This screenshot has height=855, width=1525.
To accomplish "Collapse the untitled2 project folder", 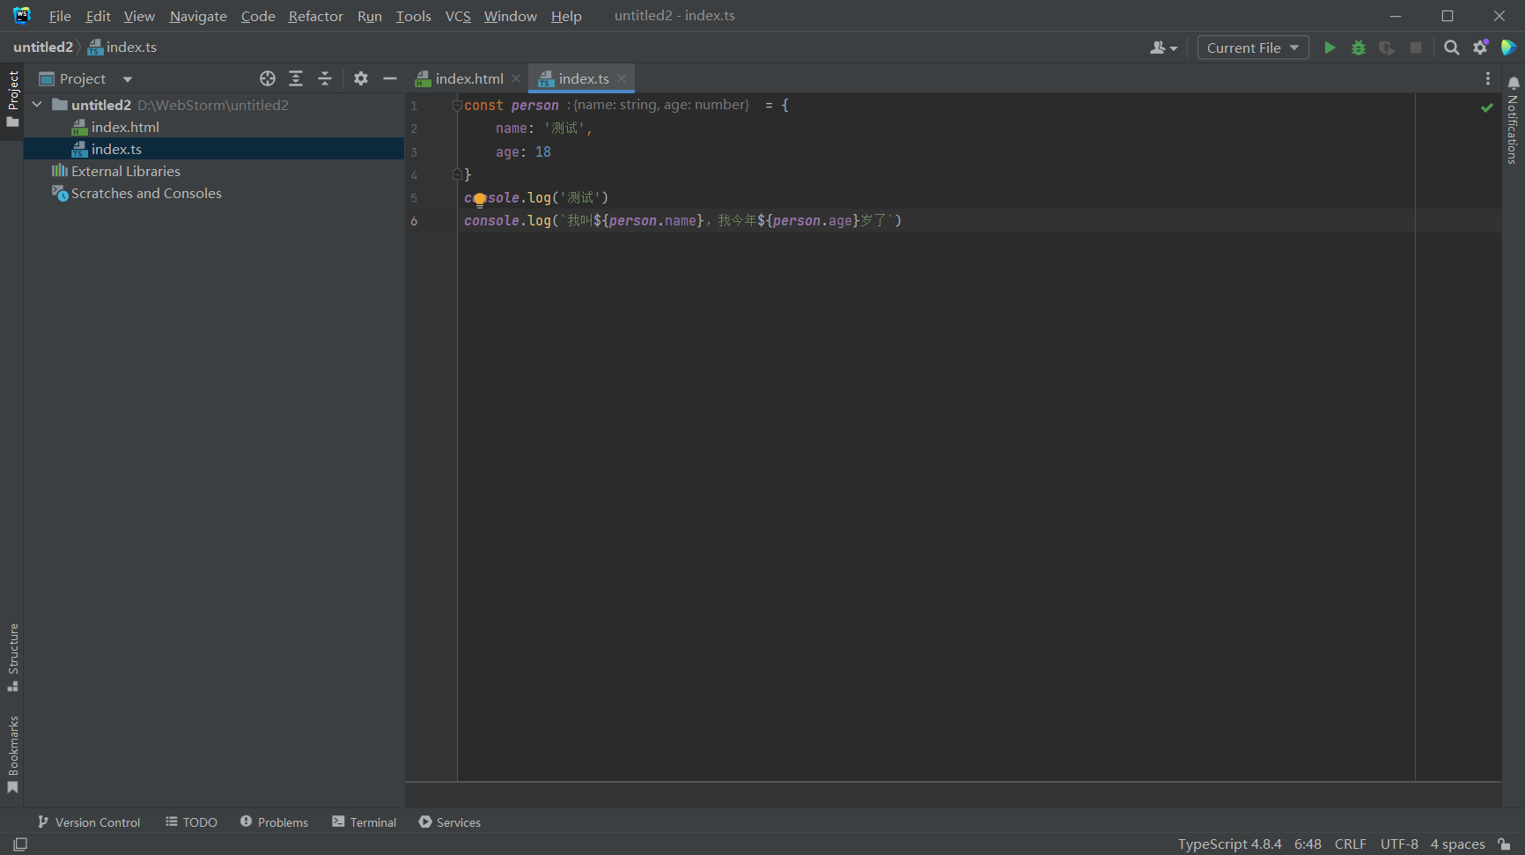I will pos(36,104).
